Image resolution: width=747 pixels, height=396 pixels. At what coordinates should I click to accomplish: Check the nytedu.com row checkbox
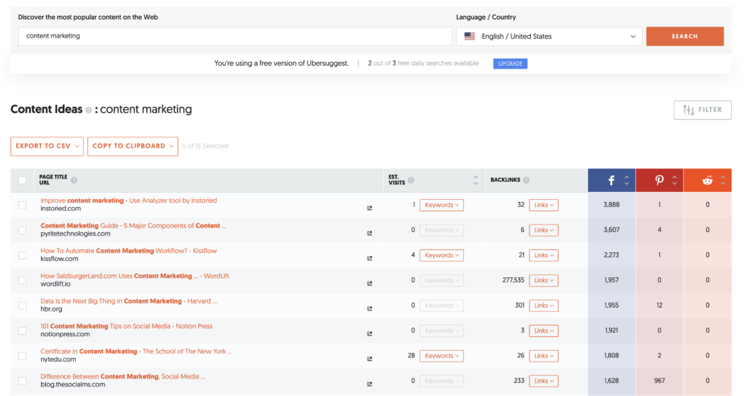[23, 356]
